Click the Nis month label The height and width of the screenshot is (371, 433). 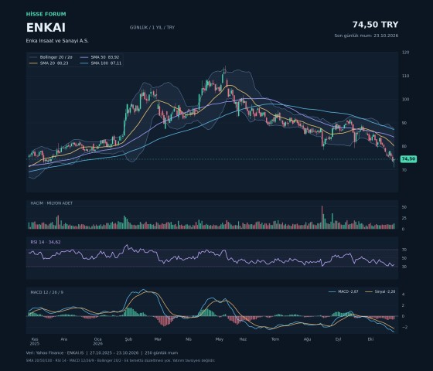pyautogui.click(x=189, y=339)
